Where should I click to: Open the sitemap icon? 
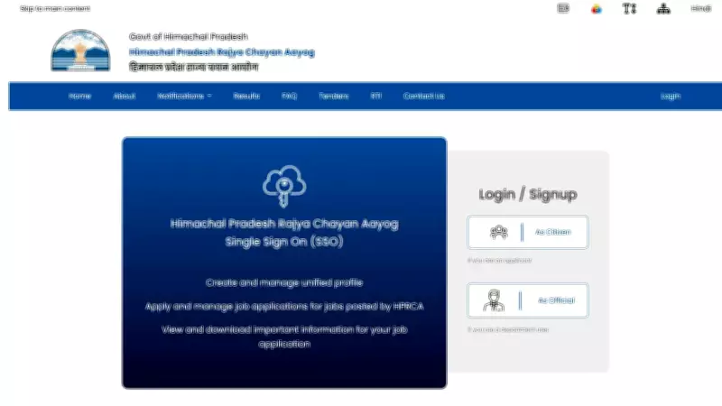[663, 8]
